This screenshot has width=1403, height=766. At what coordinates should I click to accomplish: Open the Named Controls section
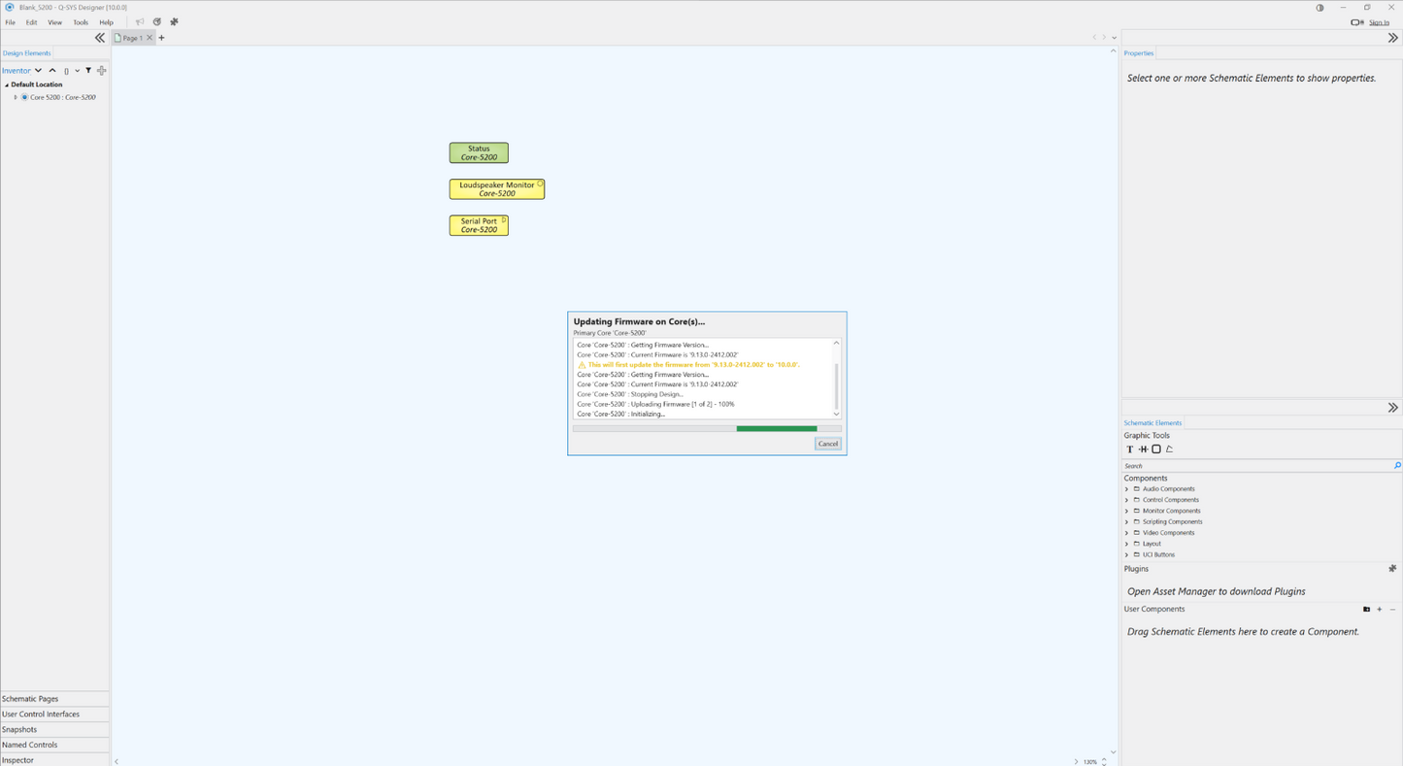[x=54, y=746]
